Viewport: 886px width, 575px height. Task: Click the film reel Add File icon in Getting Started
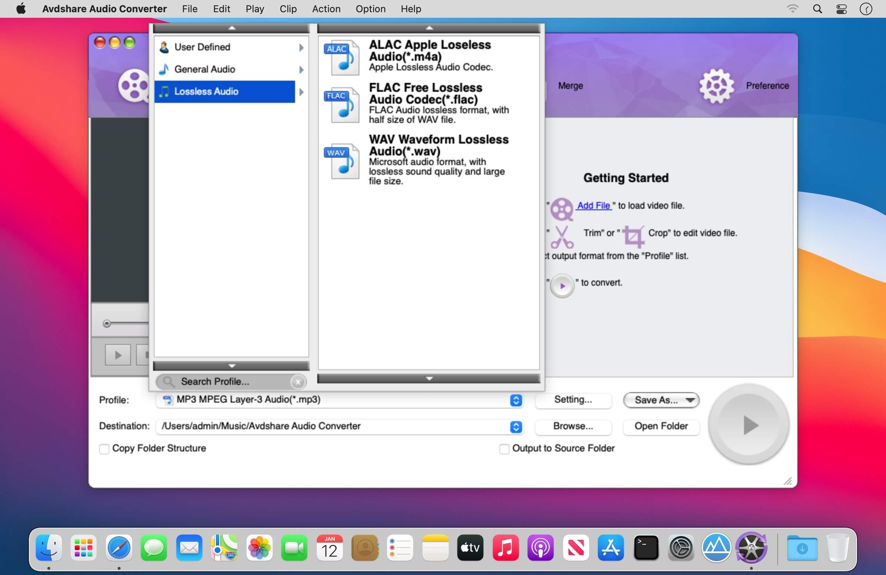(x=561, y=209)
